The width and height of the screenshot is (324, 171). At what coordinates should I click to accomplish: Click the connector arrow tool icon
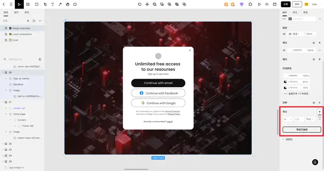pyautogui.click(x=60, y=4)
